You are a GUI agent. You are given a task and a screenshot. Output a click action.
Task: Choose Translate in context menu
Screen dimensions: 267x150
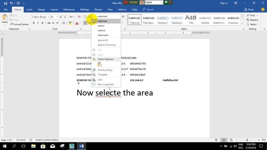[106, 75]
